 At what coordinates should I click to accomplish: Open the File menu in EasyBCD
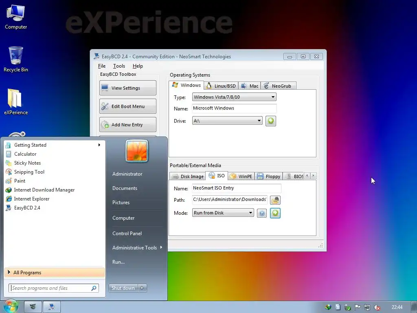101,66
